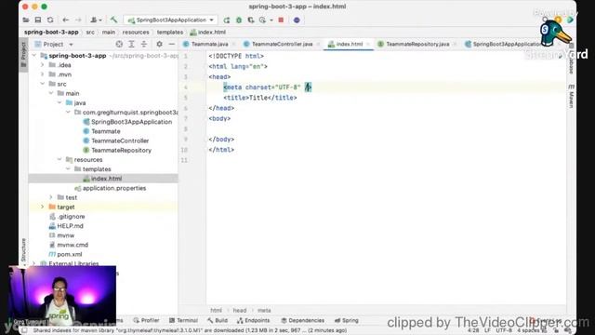
Task: Stop the running application with red square
Action: 281,20
